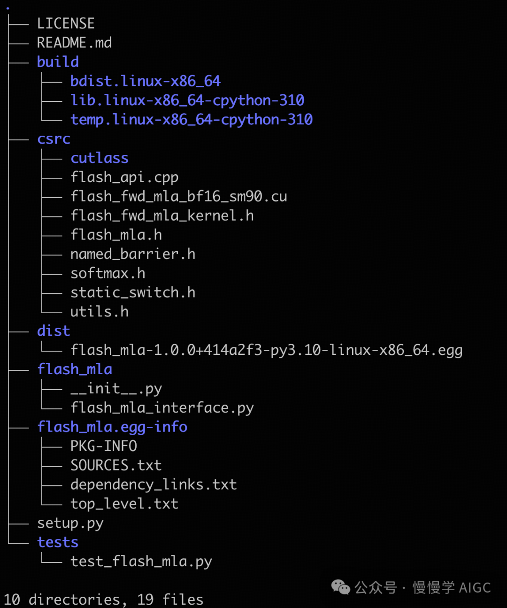The image size is (507, 608).
Task: Select README.md in the tree
Action: 74,43
